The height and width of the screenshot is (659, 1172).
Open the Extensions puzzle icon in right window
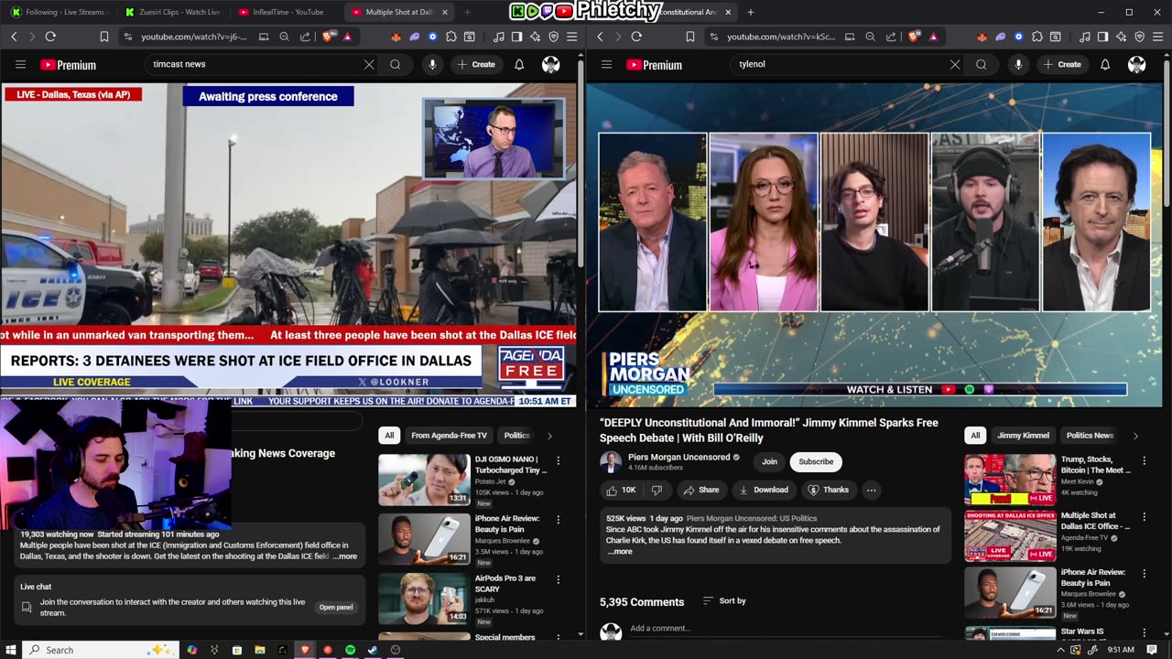pos(1036,37)
